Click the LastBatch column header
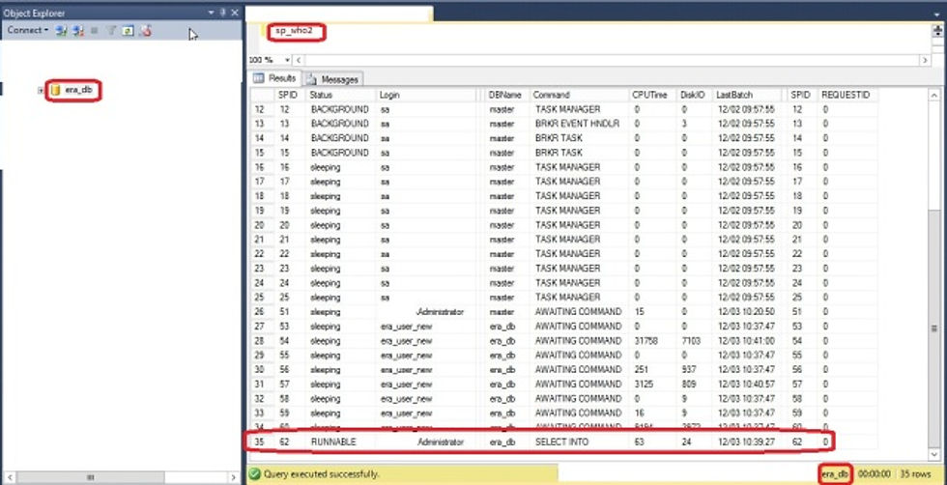947x485 pixels. tap(746, 95)
